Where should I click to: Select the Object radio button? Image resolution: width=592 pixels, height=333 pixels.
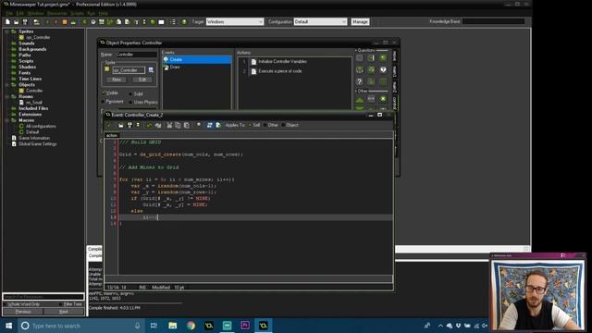283,125
